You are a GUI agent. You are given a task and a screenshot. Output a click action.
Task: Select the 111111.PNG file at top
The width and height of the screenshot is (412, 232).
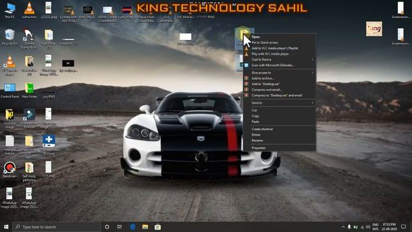pos(205,17)
